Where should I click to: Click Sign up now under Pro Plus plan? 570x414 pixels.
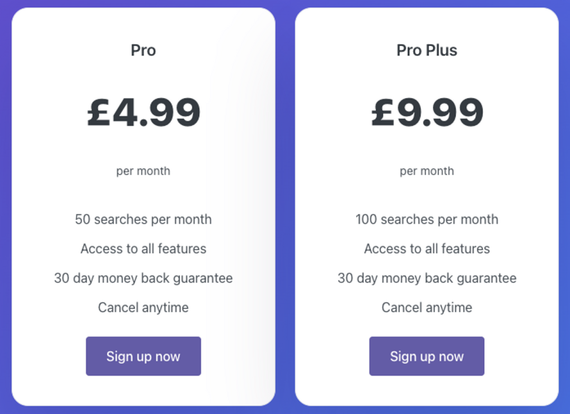tap(426, 357)
